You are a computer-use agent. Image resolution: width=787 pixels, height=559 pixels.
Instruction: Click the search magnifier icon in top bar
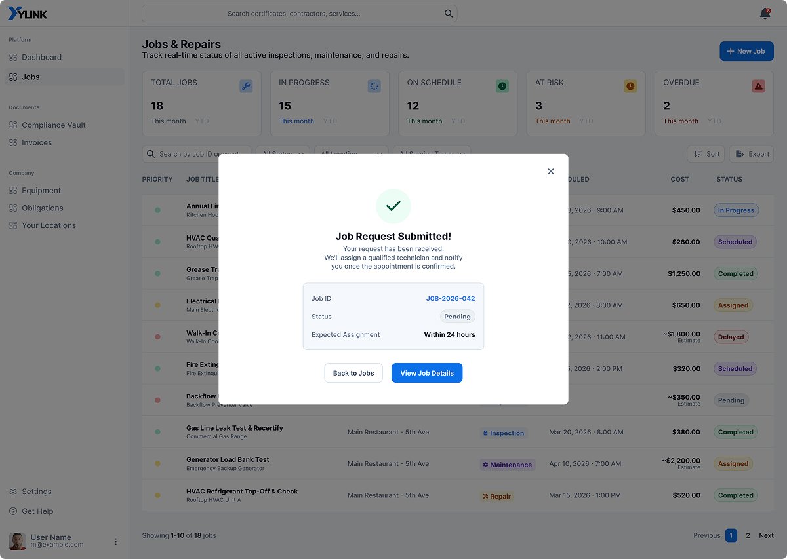click(449, 14)
